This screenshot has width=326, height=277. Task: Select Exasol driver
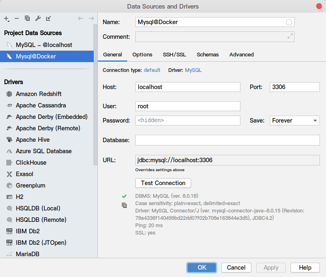pyautogui.click(x=47, y=174)
